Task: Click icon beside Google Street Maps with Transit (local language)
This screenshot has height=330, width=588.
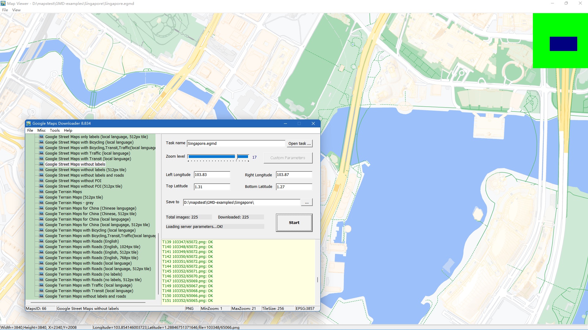Action: tap(41, 159)
